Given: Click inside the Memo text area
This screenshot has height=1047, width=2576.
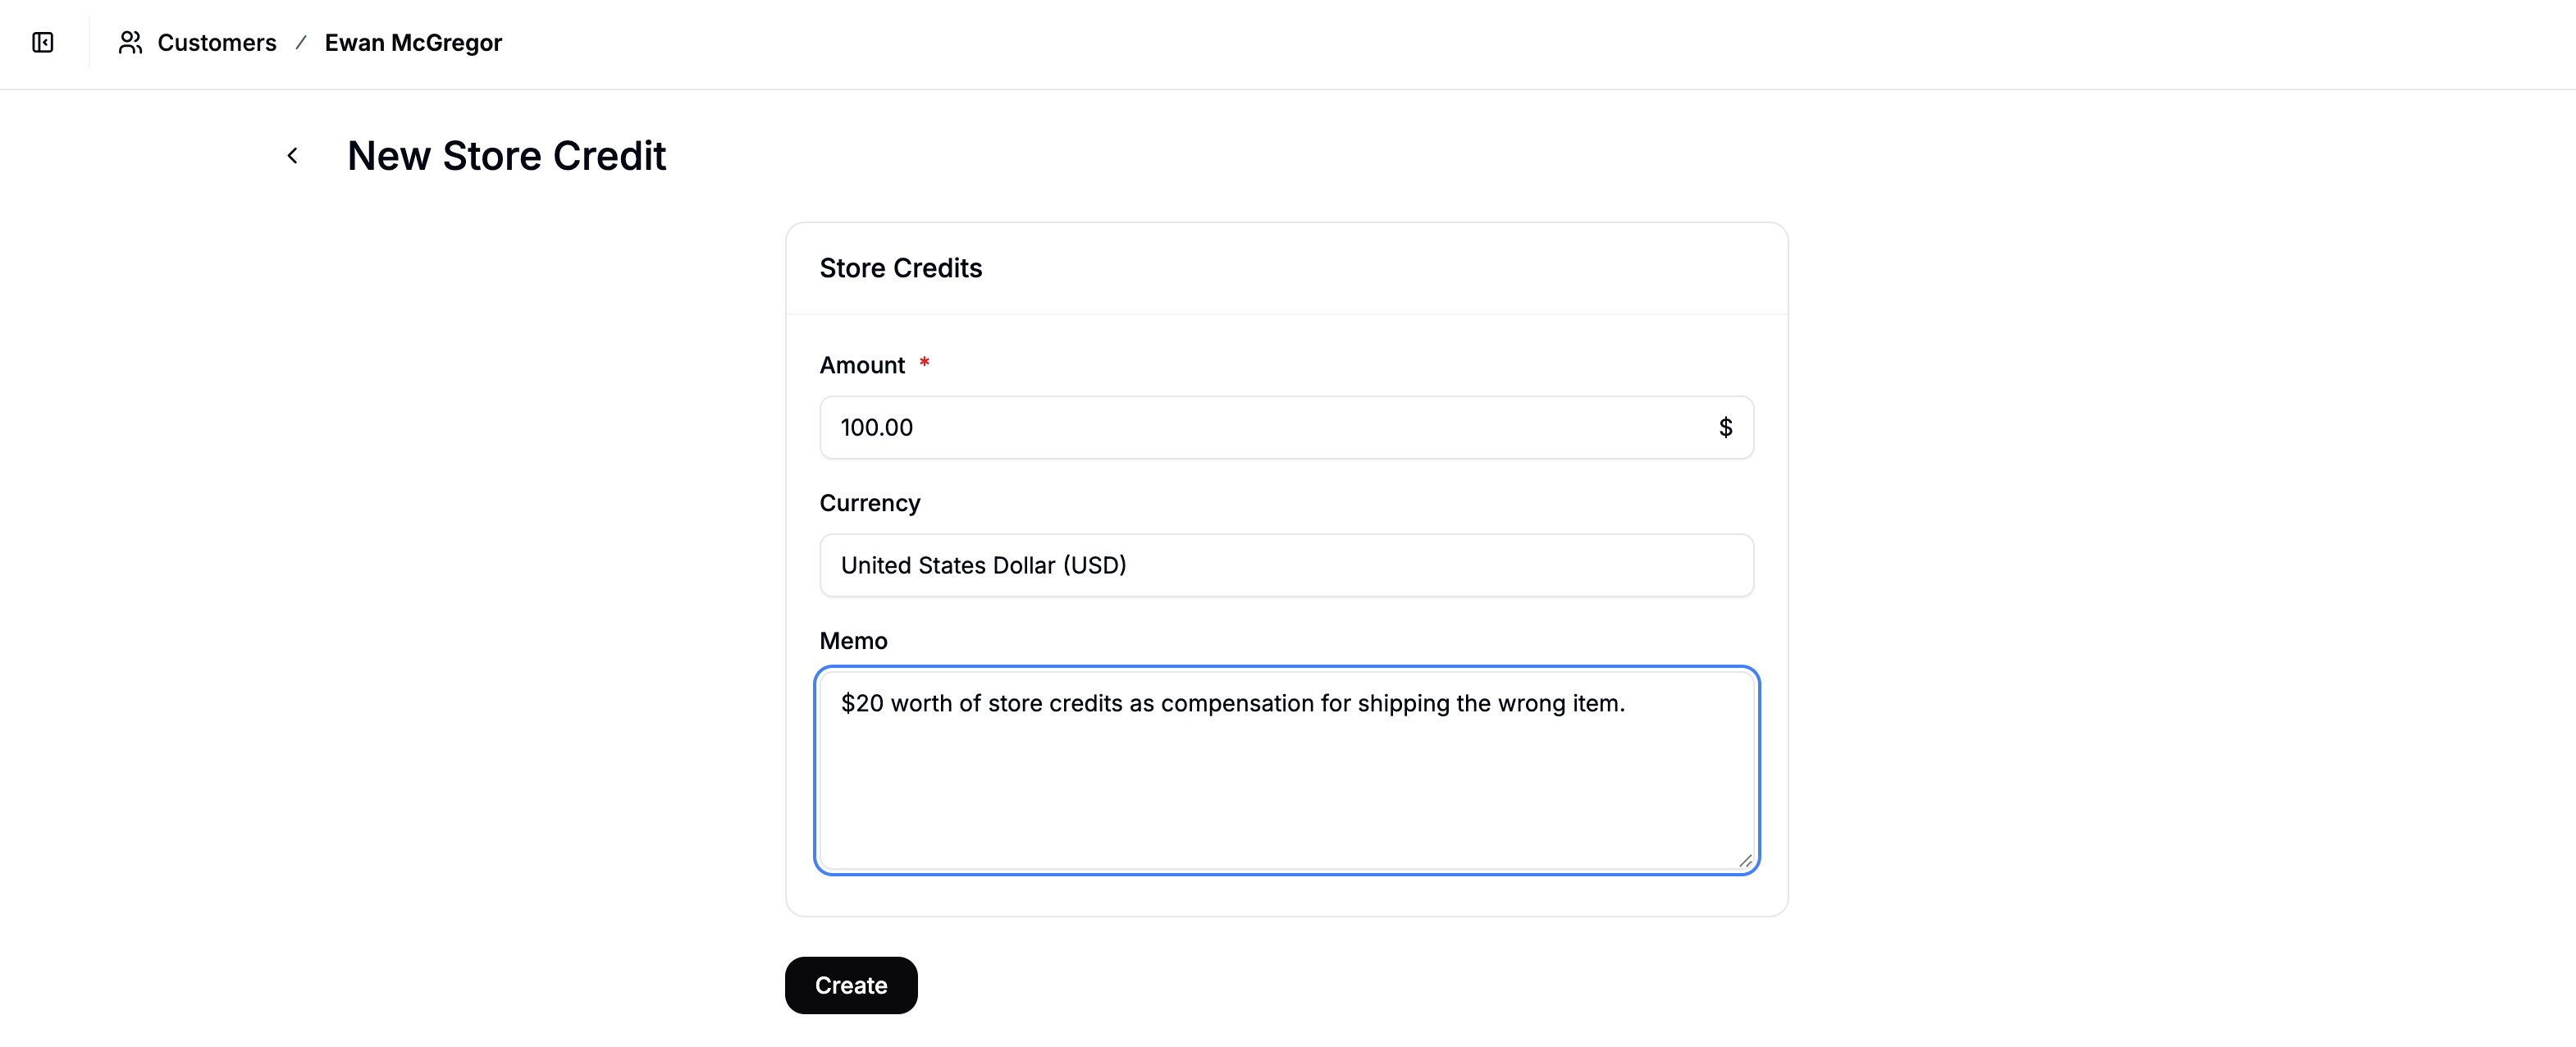Looking at the screenshot, I should [1286, 770].
